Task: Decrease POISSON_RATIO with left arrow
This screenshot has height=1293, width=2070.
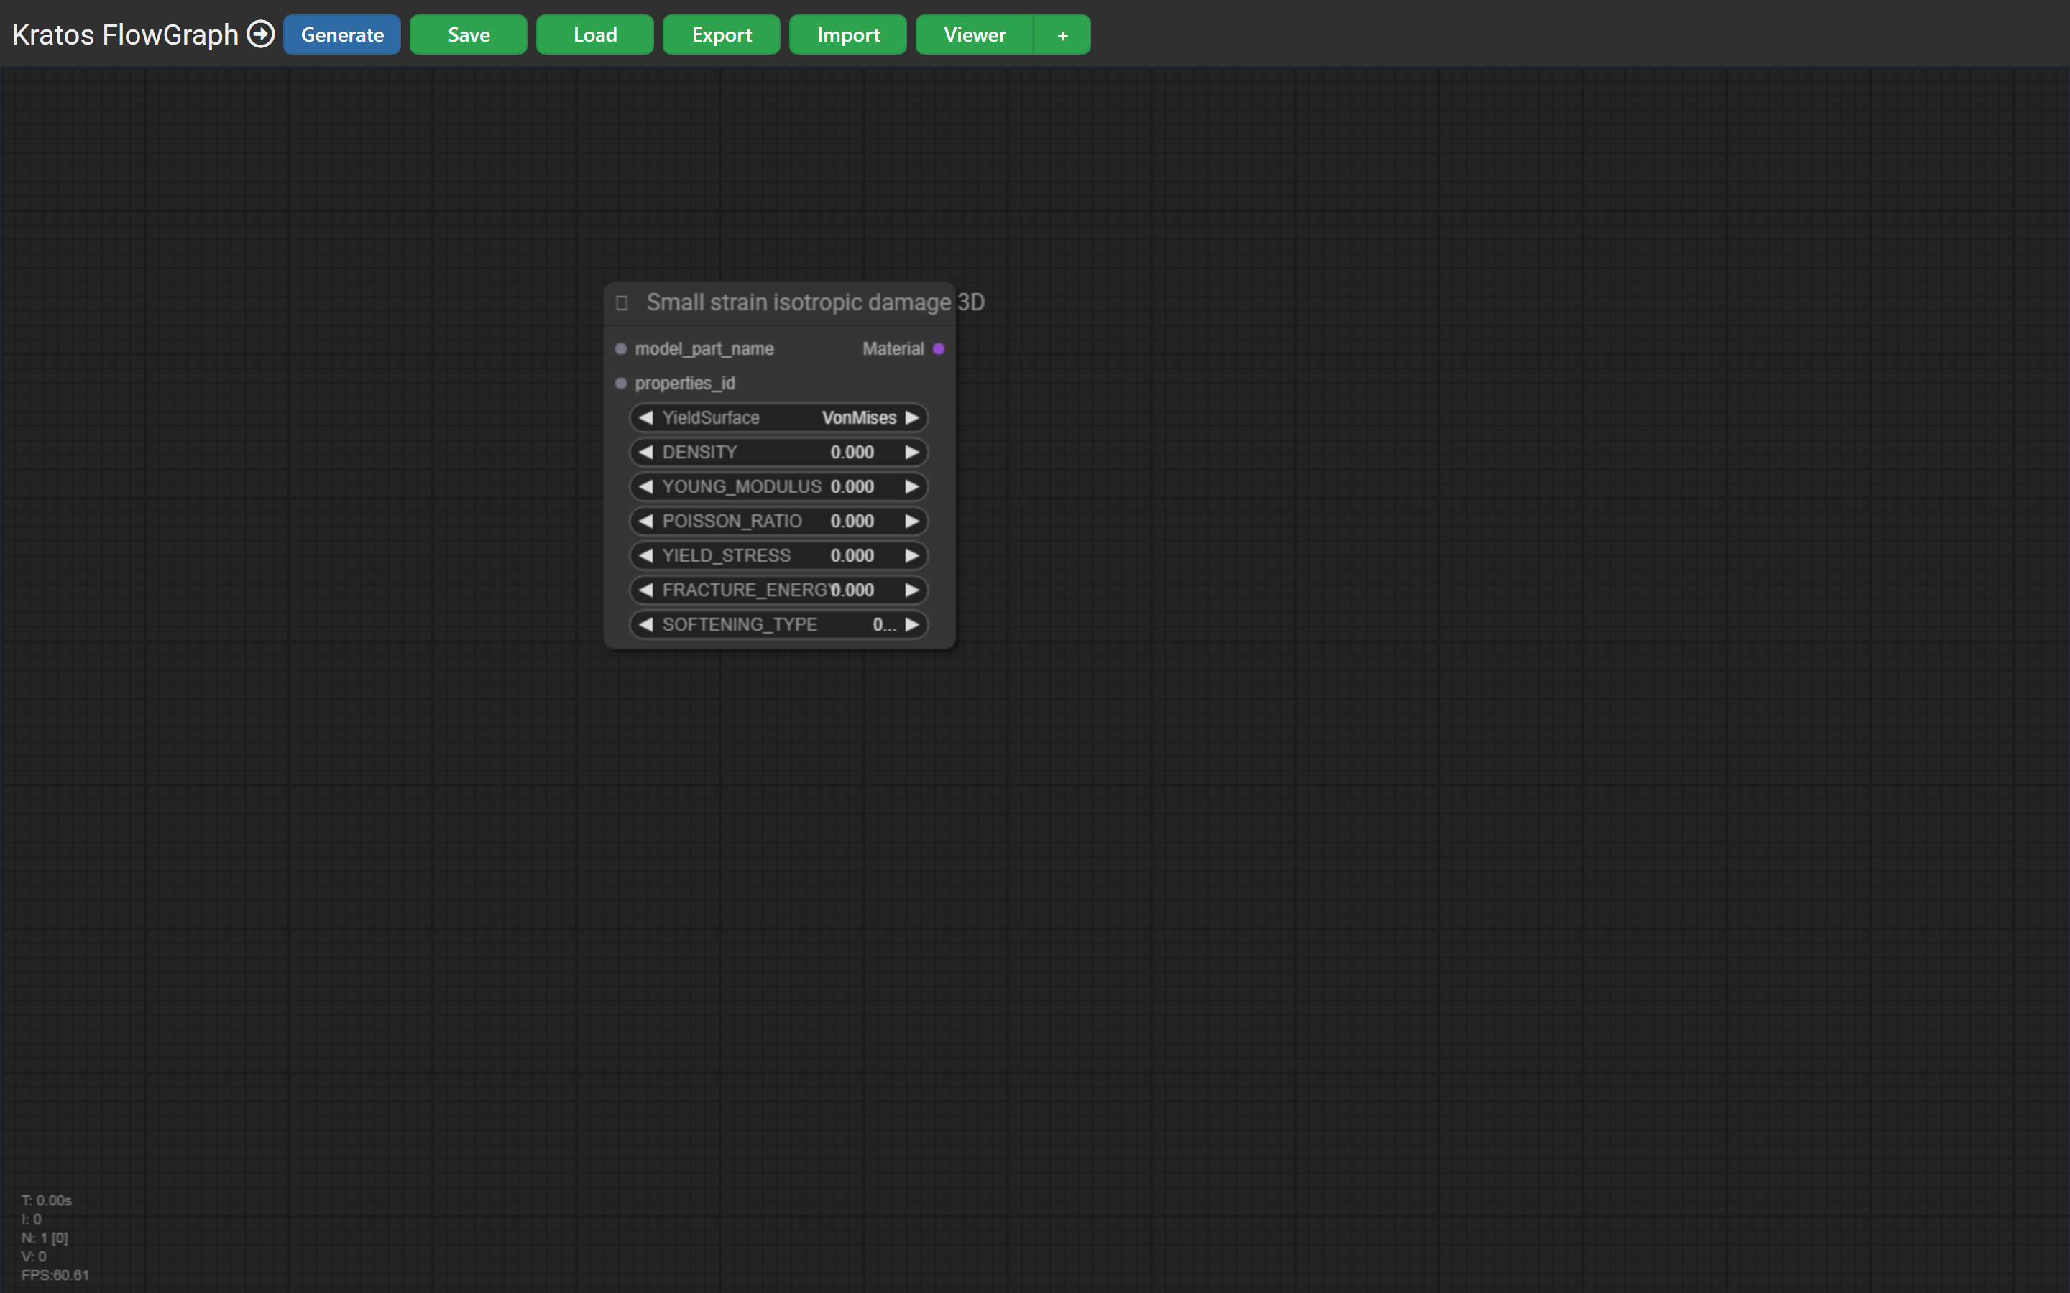Action: point(646,521)
